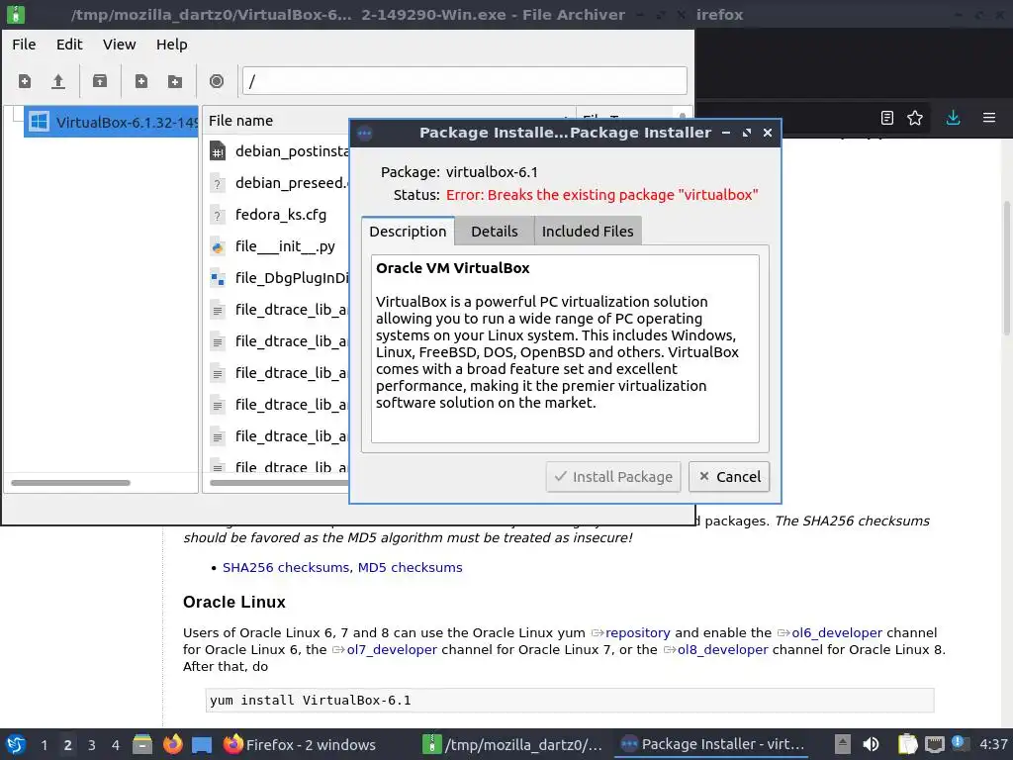Screen dimensions: 1013x760
Task: Open the Firefox downloads panel icon
Action: [953, 118]
